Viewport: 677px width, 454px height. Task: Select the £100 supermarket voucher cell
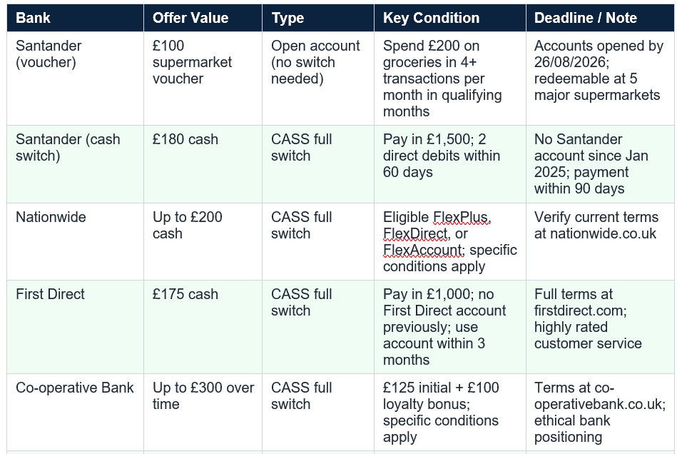pos(203,79)
